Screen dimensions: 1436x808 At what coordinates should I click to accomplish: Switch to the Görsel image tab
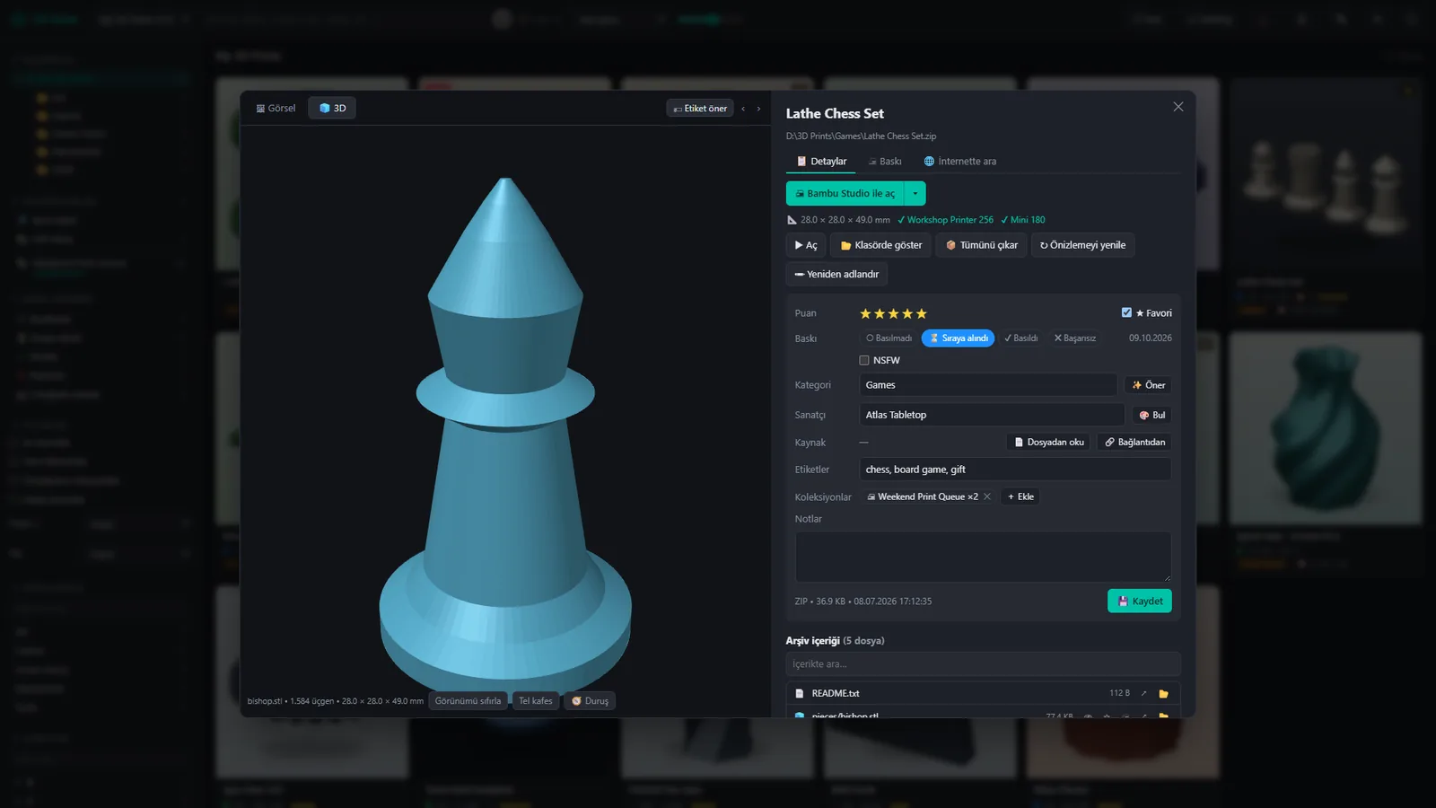276,108
